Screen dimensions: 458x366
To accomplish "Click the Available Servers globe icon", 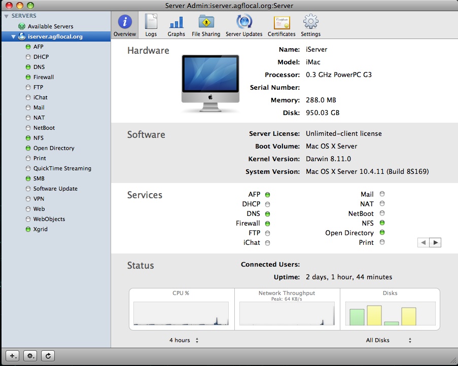I will [22, 26].
